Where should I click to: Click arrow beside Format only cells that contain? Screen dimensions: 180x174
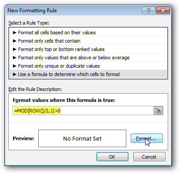tap(15, 41)
